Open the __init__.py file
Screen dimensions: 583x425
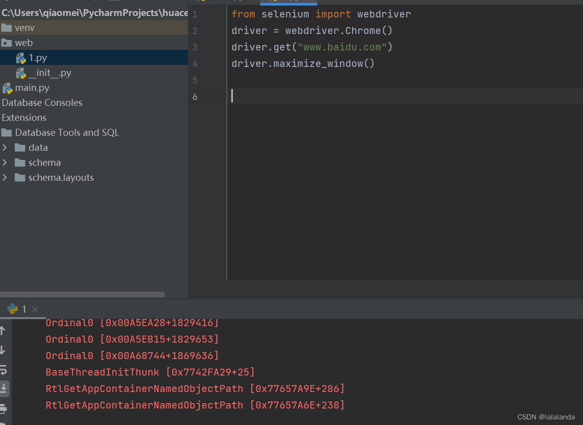pos(94,73)
